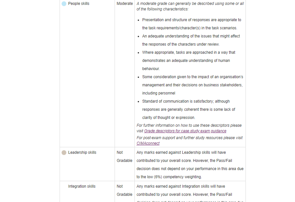Click the bullet about impact of organisation's management
The image size is (295, 202).
(192, 85)
